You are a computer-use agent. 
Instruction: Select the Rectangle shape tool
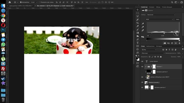click(x=137, y=46)
